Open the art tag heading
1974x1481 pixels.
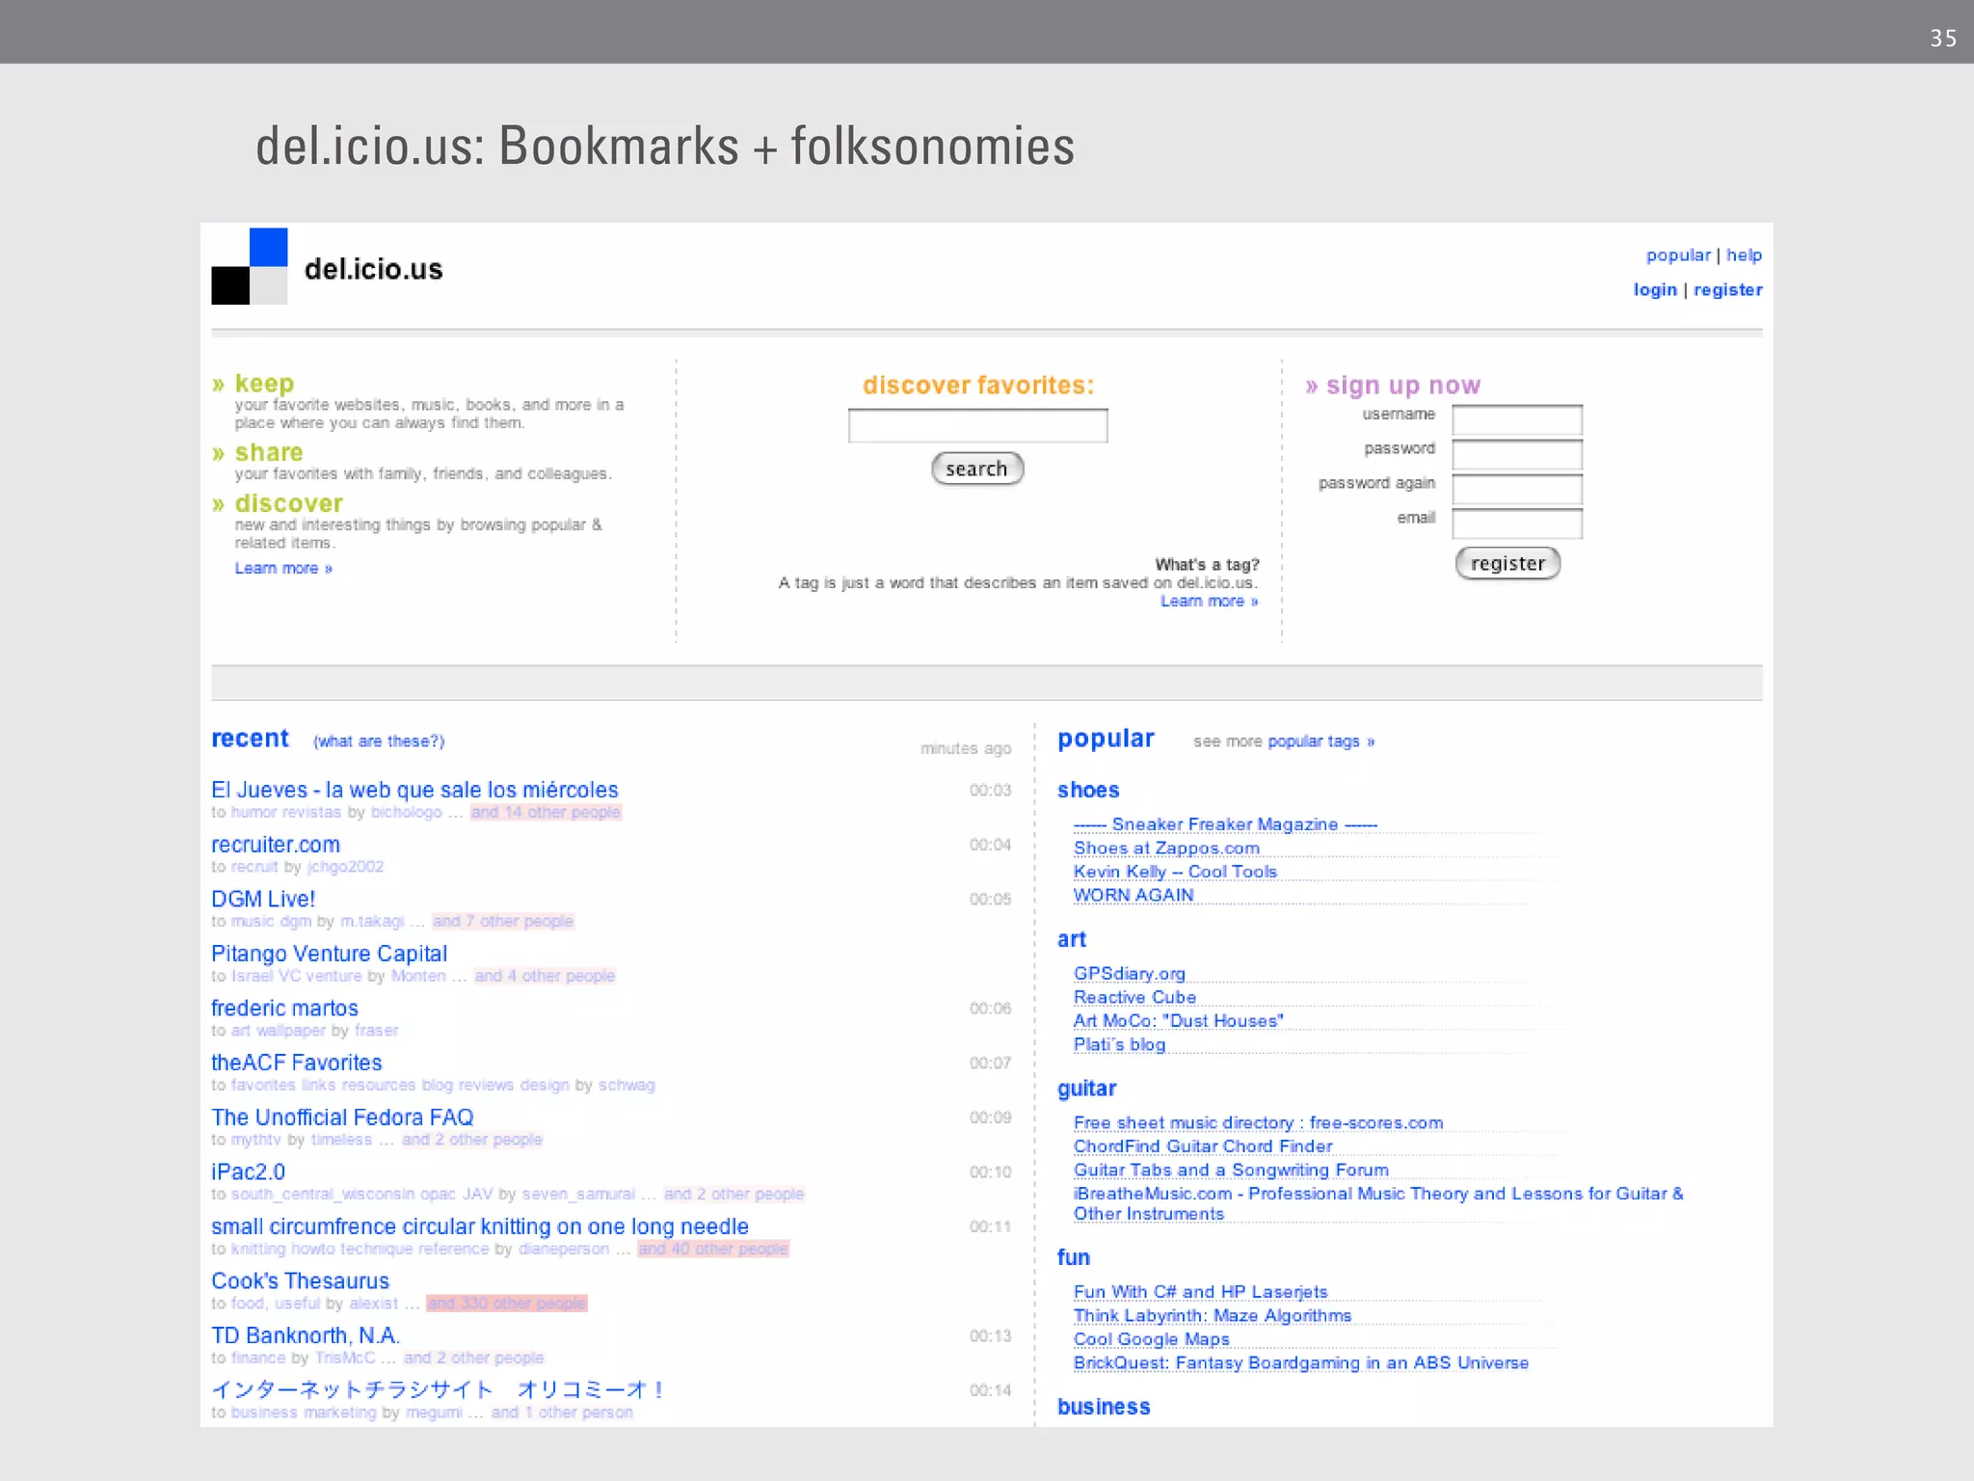pyautogui.click(x=1072, y=940)
